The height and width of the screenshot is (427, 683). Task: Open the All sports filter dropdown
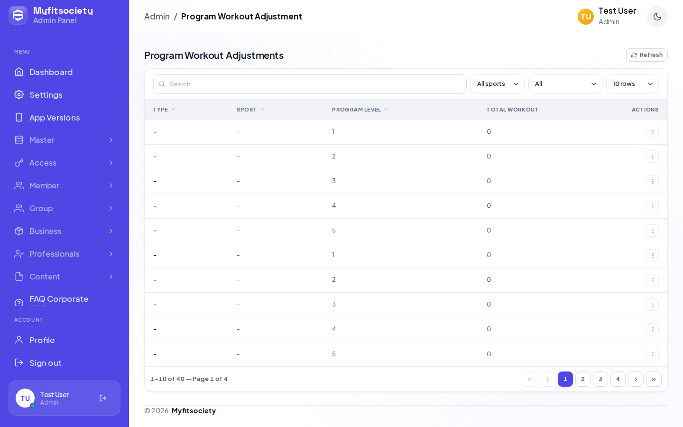(x=498, y=84)
